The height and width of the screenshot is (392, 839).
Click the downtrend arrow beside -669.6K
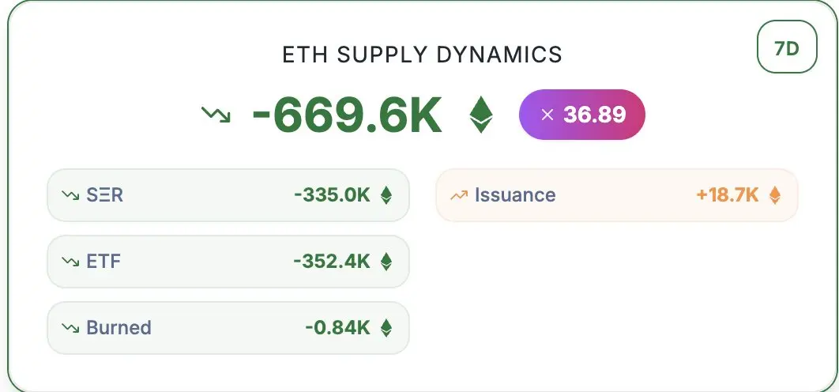point(216,115)
